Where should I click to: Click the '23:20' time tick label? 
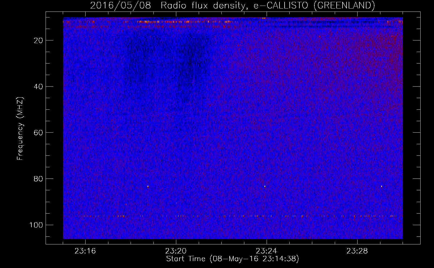[176, 251]
